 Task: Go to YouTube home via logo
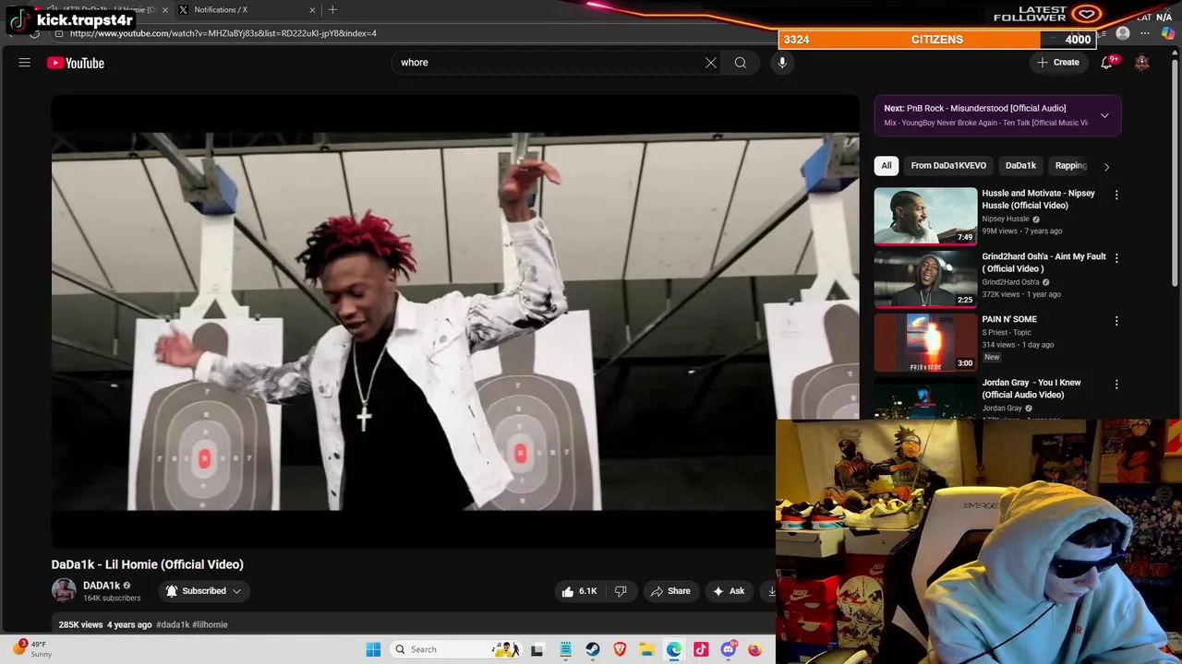coord(76,63)
